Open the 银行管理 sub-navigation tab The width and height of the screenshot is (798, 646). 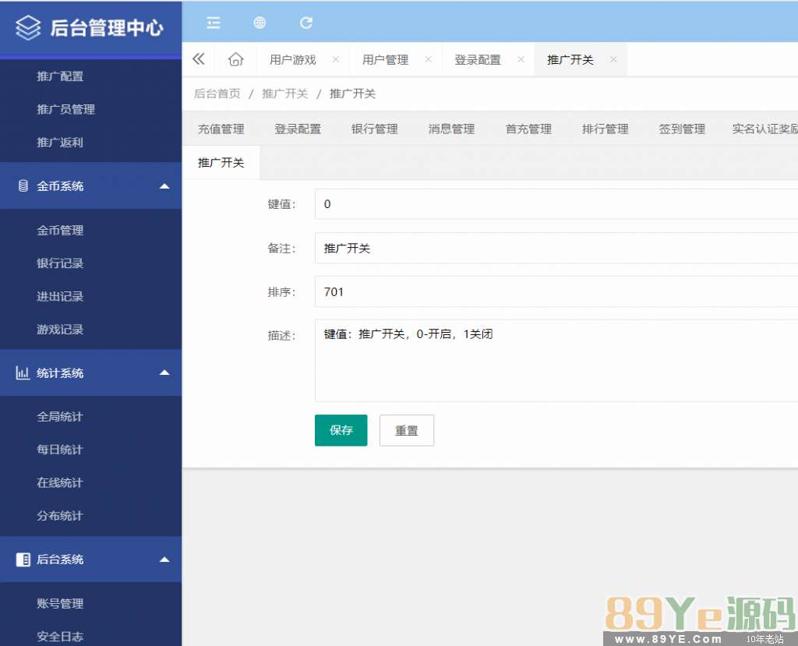374,129
